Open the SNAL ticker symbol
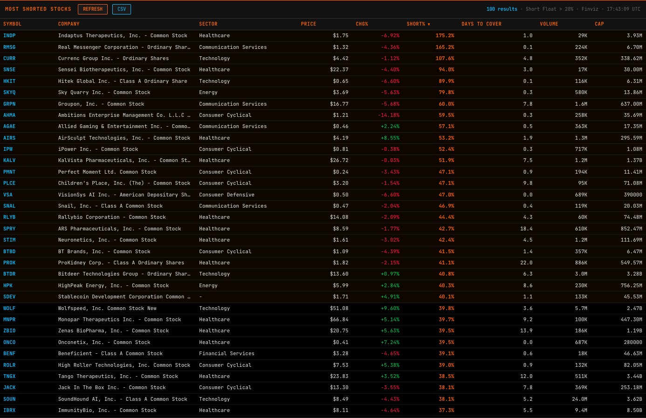The image size is (646, 418). click(9, 206)
